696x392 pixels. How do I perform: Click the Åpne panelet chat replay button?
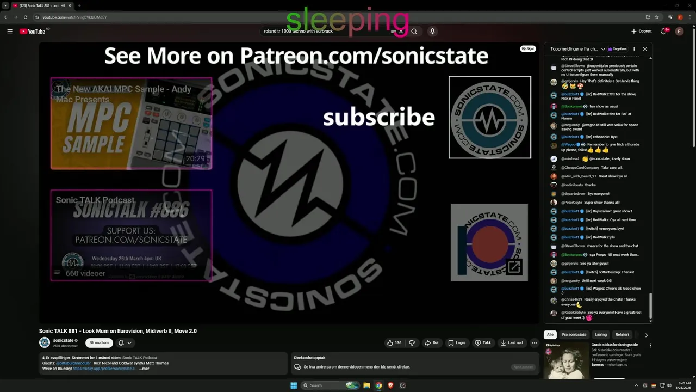[x=523, y=367]
